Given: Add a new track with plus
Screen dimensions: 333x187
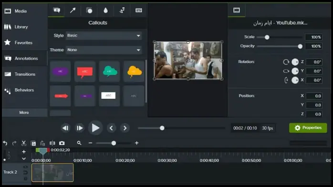Looking at the screenshot, I should coord(24,152).
